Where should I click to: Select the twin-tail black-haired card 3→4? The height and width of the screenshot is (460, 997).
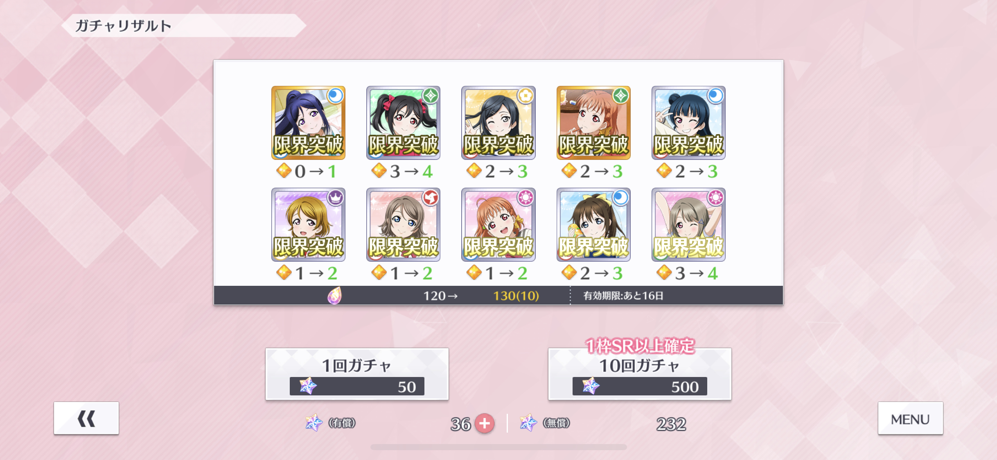pos(403,123)
